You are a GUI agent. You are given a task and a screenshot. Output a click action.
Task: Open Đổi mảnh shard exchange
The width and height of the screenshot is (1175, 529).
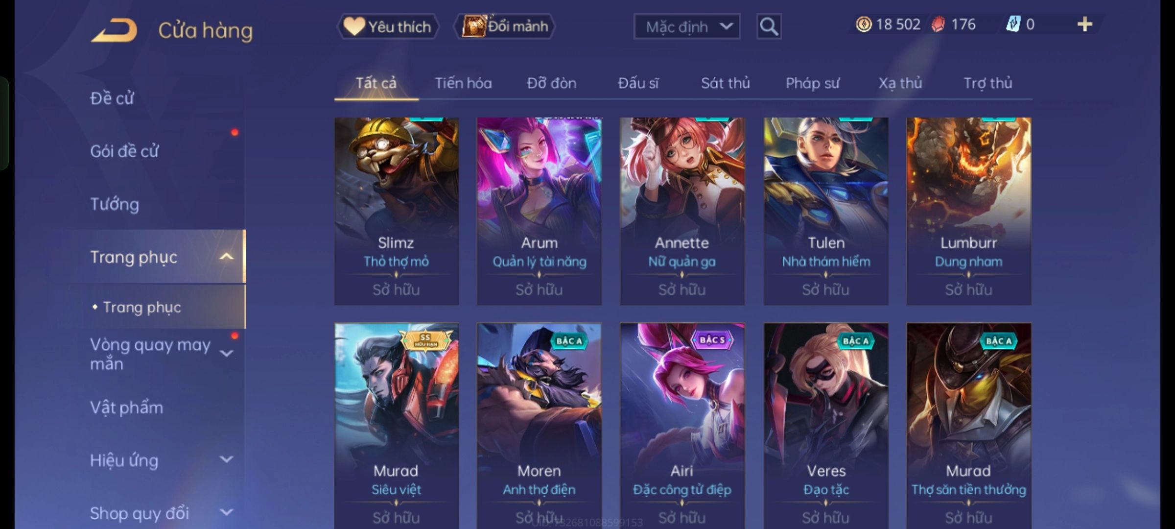click(505, 26)
